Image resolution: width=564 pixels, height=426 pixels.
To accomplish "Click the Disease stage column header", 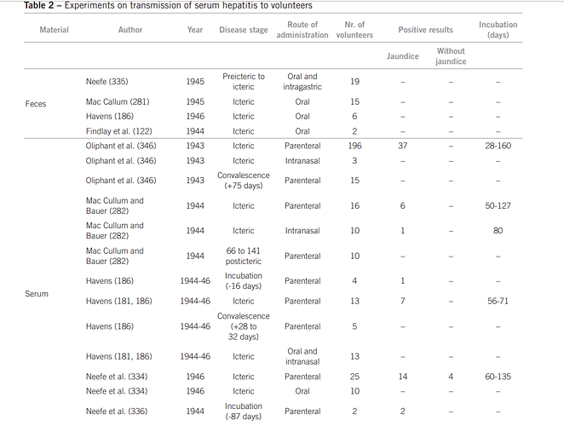I will click(x=244, y=30).
